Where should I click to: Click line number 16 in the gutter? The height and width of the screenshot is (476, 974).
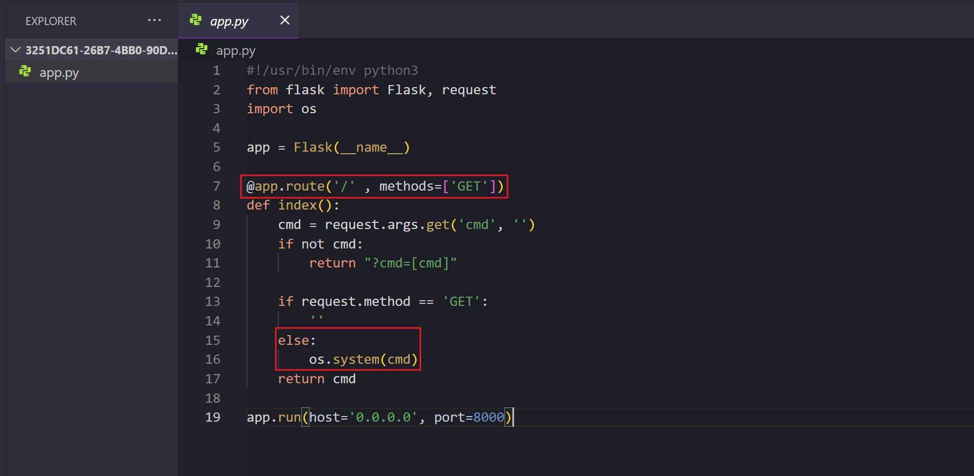[x=213, y=359]
